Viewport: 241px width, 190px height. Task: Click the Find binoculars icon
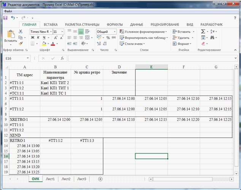tap(212, 38)
